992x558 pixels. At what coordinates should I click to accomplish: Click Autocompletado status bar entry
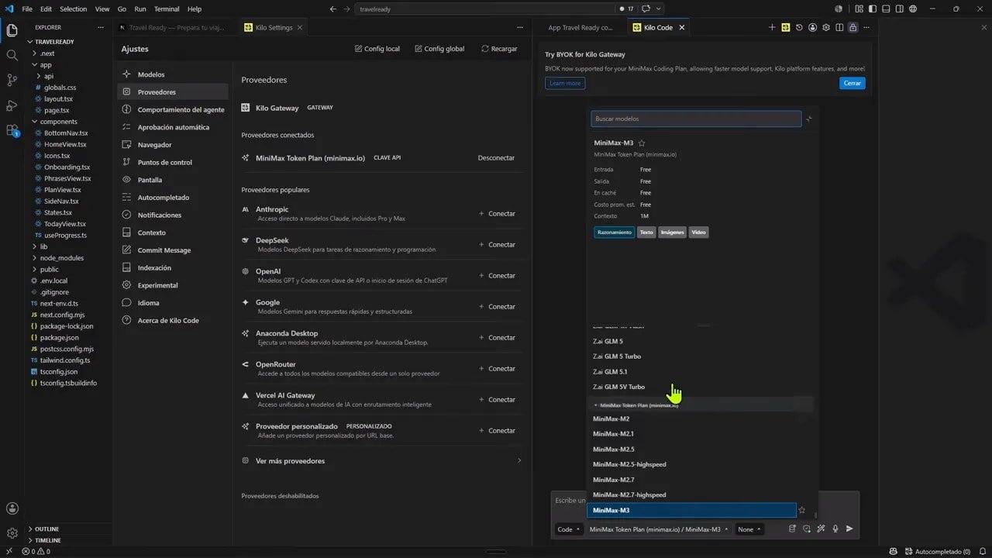click(x=938, y=552)
